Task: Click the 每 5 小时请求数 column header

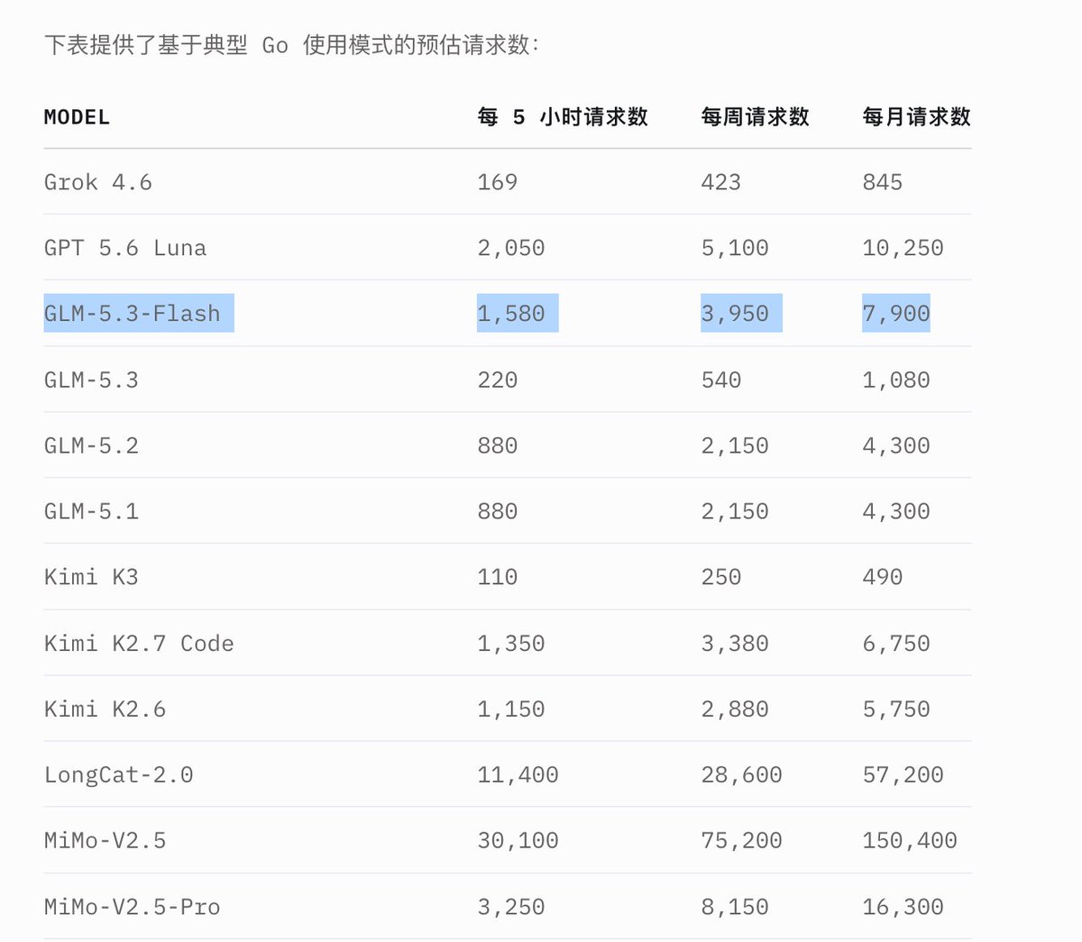Action: click(x=563, y=117)
